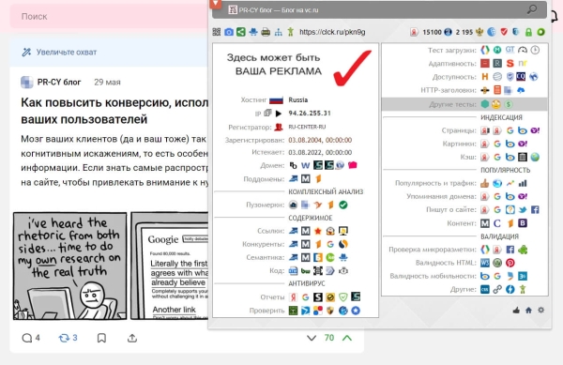Image resolution: width=563 pixels, height=365 pixels.
Task: Click the pink icon in Домен row
Action: tap(353, 165)
